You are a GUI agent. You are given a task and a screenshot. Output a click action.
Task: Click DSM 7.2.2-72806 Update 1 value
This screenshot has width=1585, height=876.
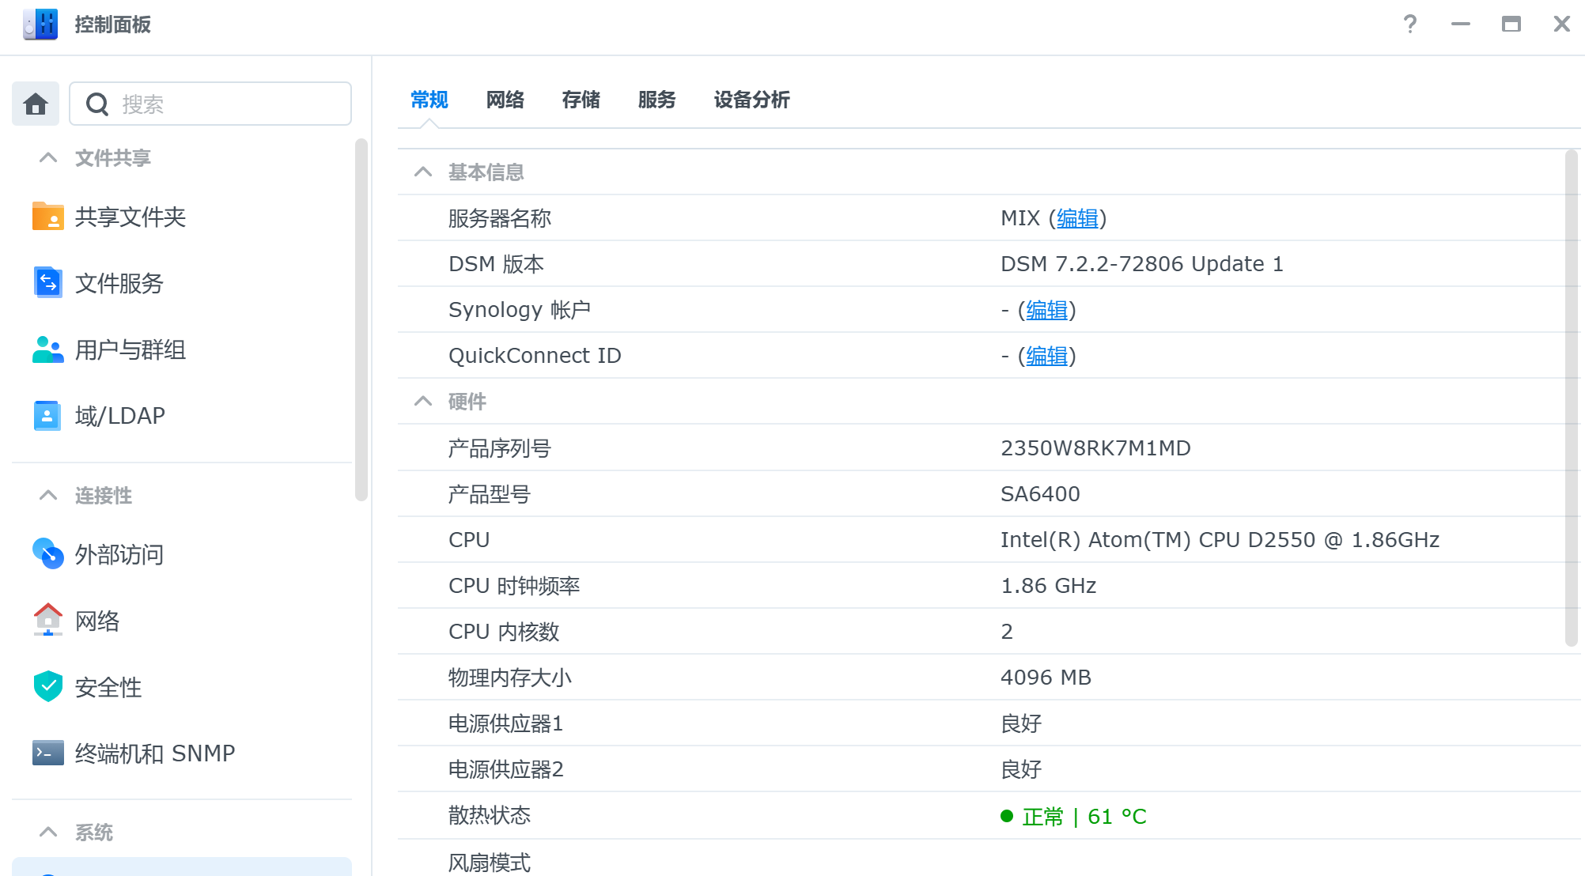coord(1142,264)
